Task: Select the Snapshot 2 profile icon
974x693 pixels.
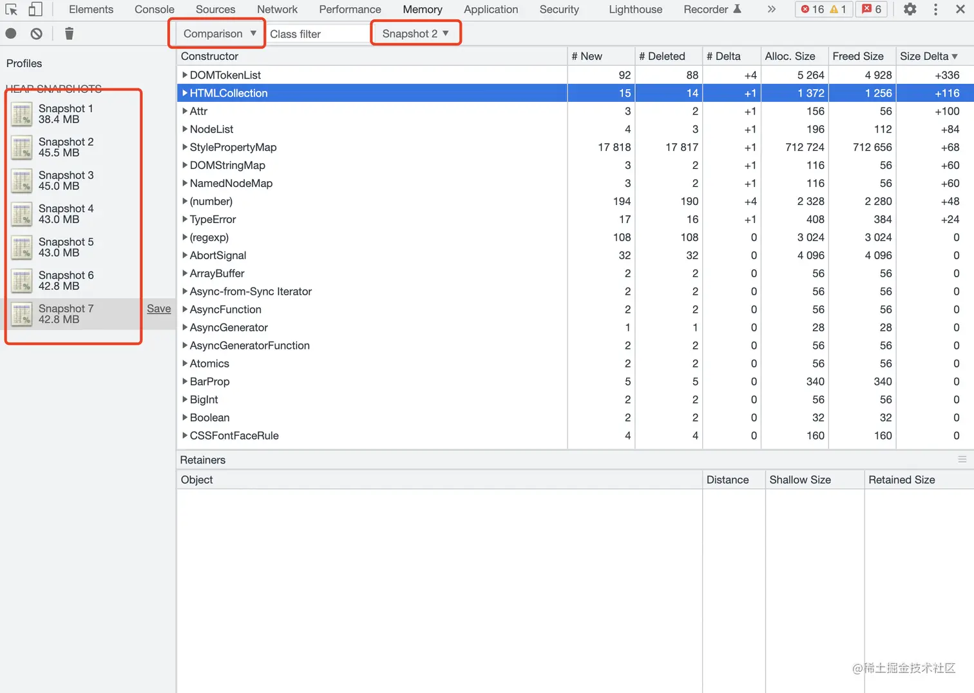Action: (22, 148)
